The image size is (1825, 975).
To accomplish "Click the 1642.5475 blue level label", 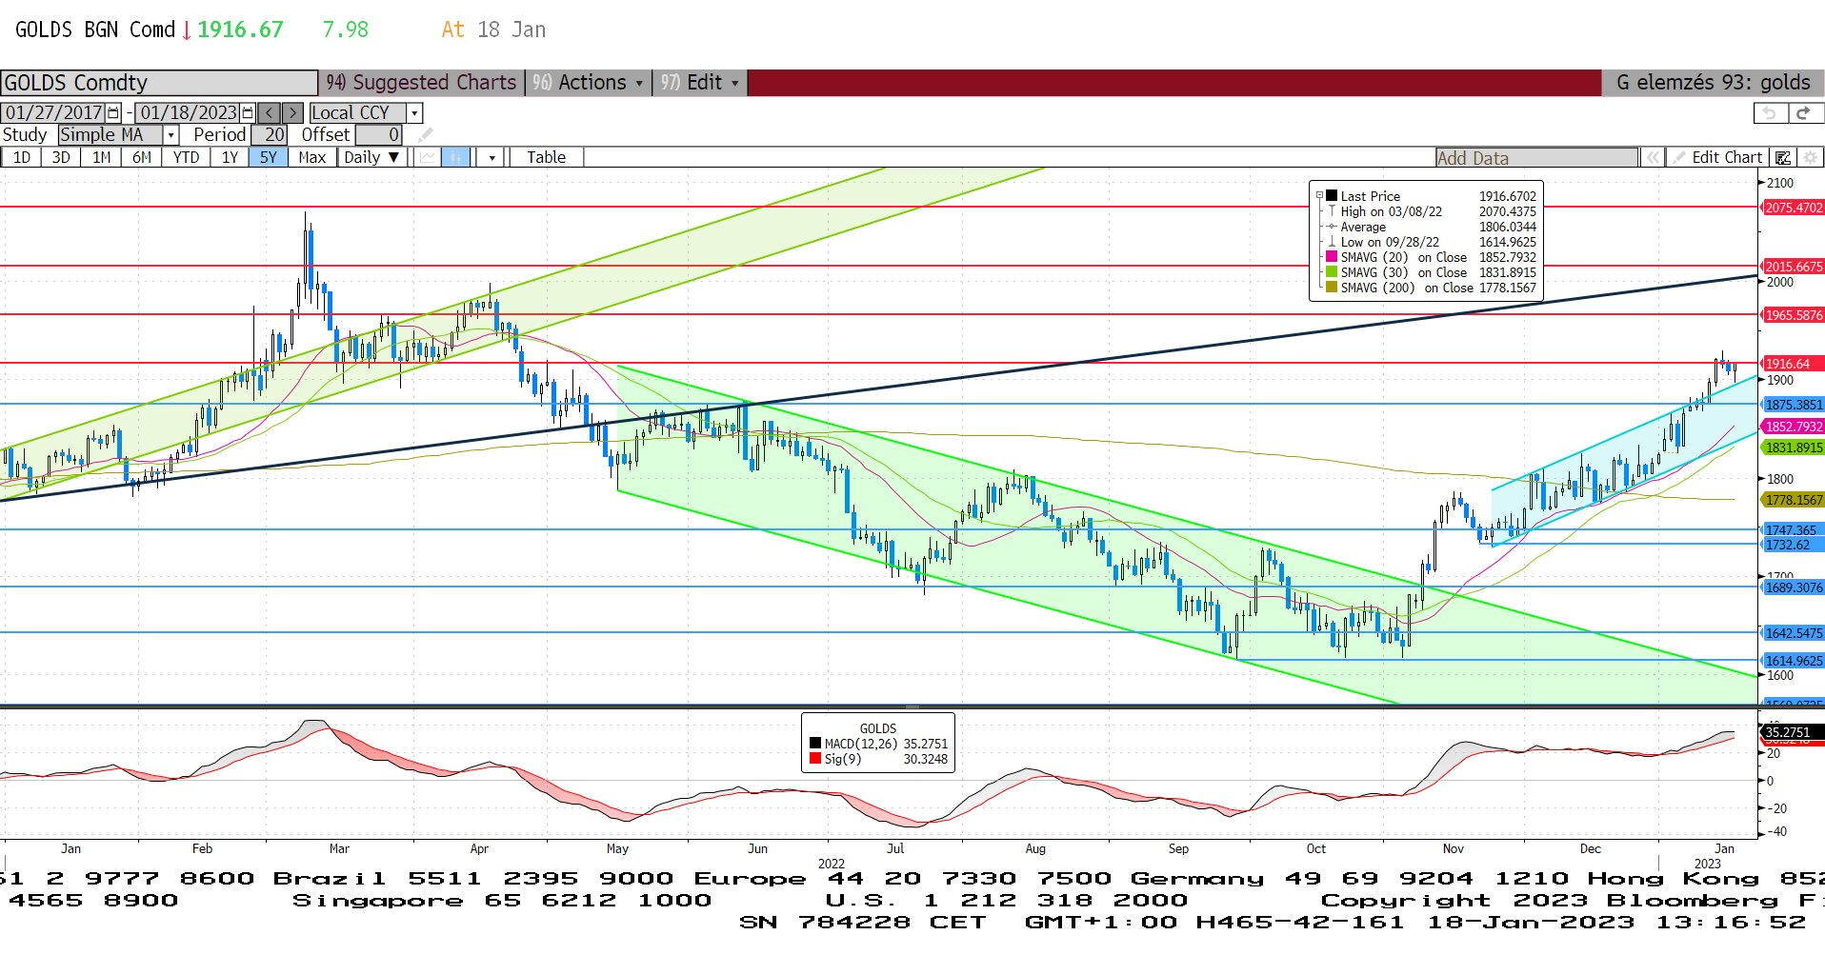I will [1793, 633].
